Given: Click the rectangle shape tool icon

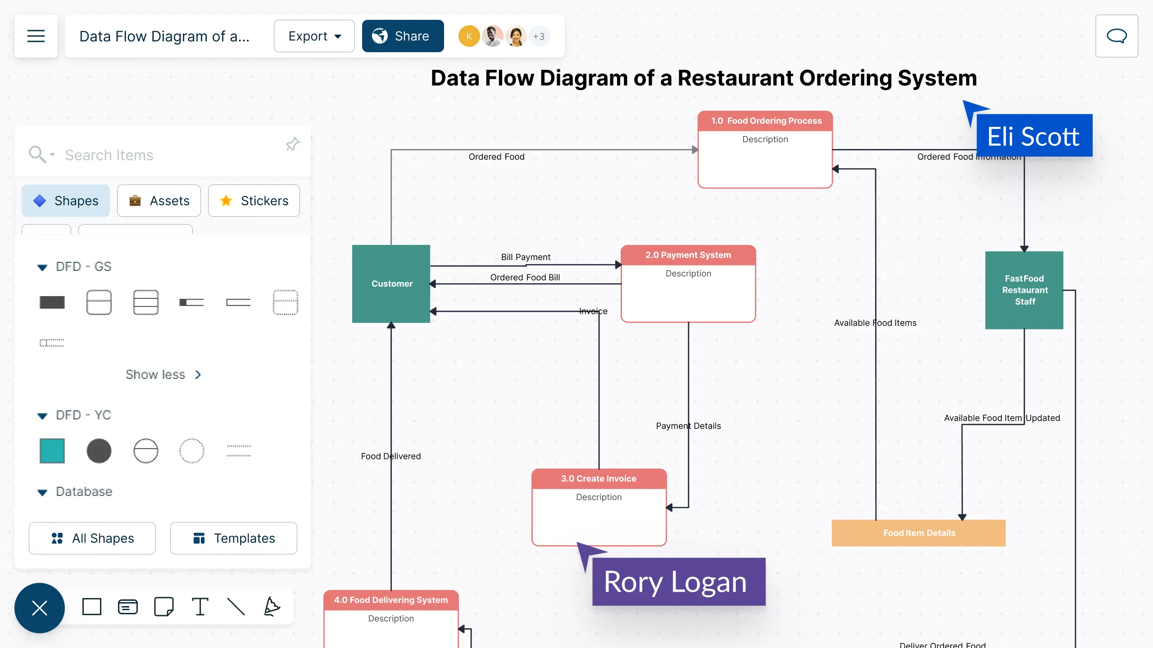Looking at the screenshot, I should [92, 607].
